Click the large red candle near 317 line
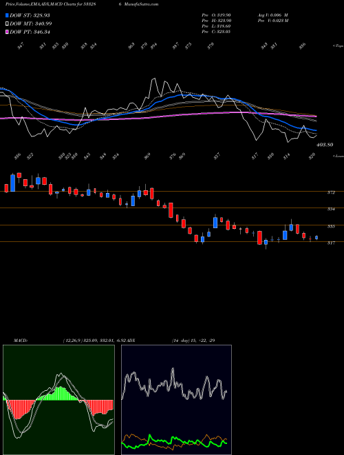 (260, 238)
